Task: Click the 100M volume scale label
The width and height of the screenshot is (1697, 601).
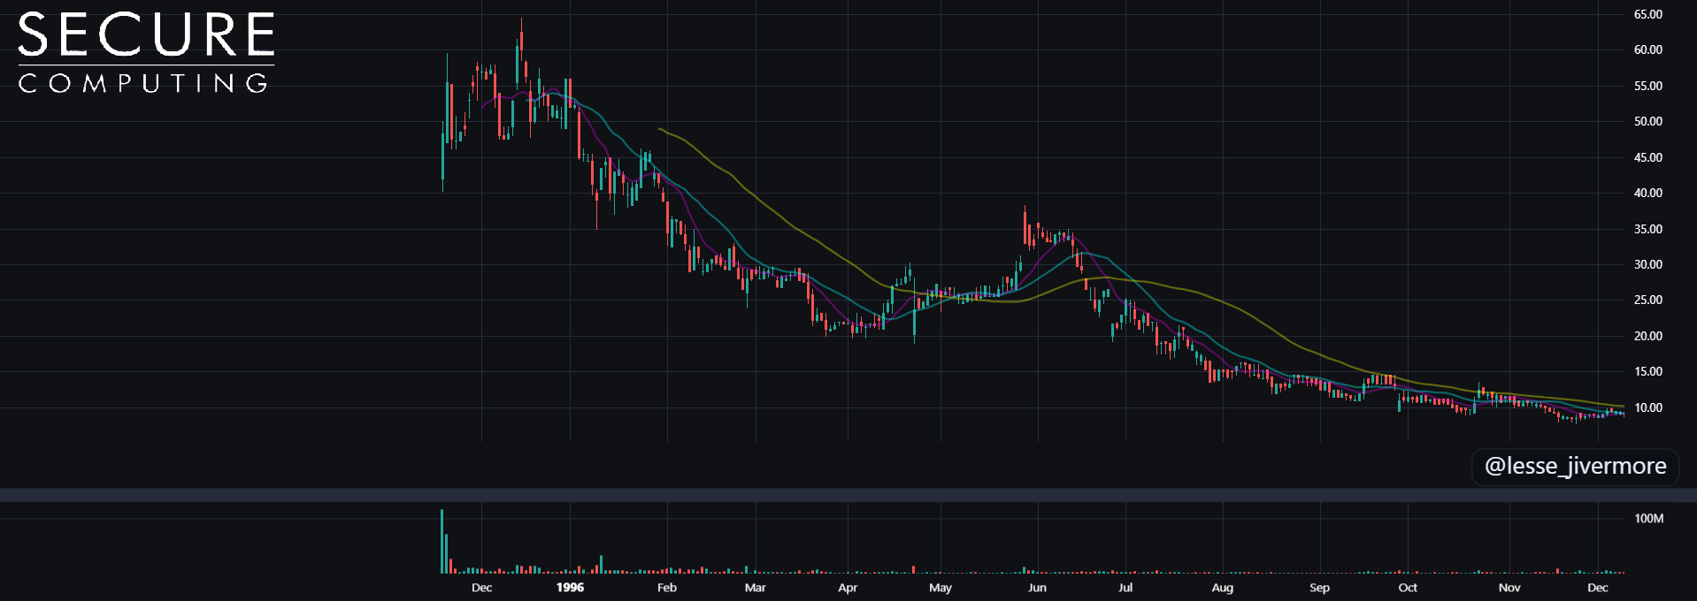Action: point(1648,519)
